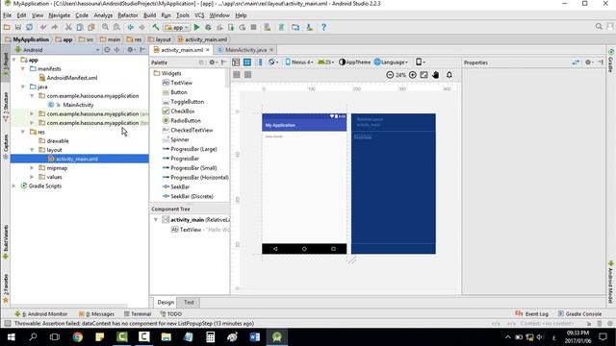Click the Zoom to Fit icon
Viewport: 616px width, 346px height.
coord(423,75)
